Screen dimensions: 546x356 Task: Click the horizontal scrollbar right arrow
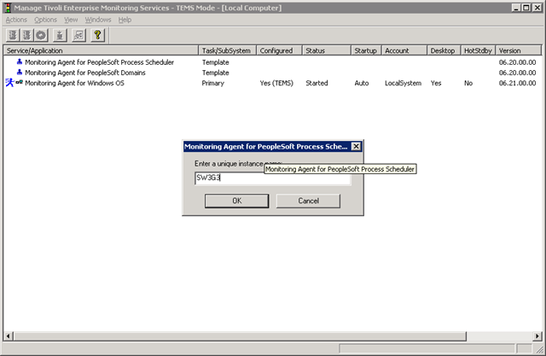click(x=537, y=336)
